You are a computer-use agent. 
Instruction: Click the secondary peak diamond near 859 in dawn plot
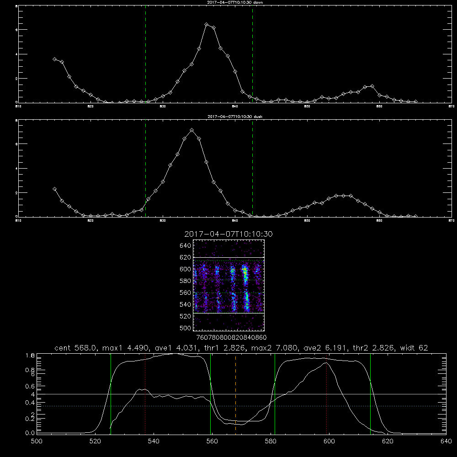click(372, 86)
